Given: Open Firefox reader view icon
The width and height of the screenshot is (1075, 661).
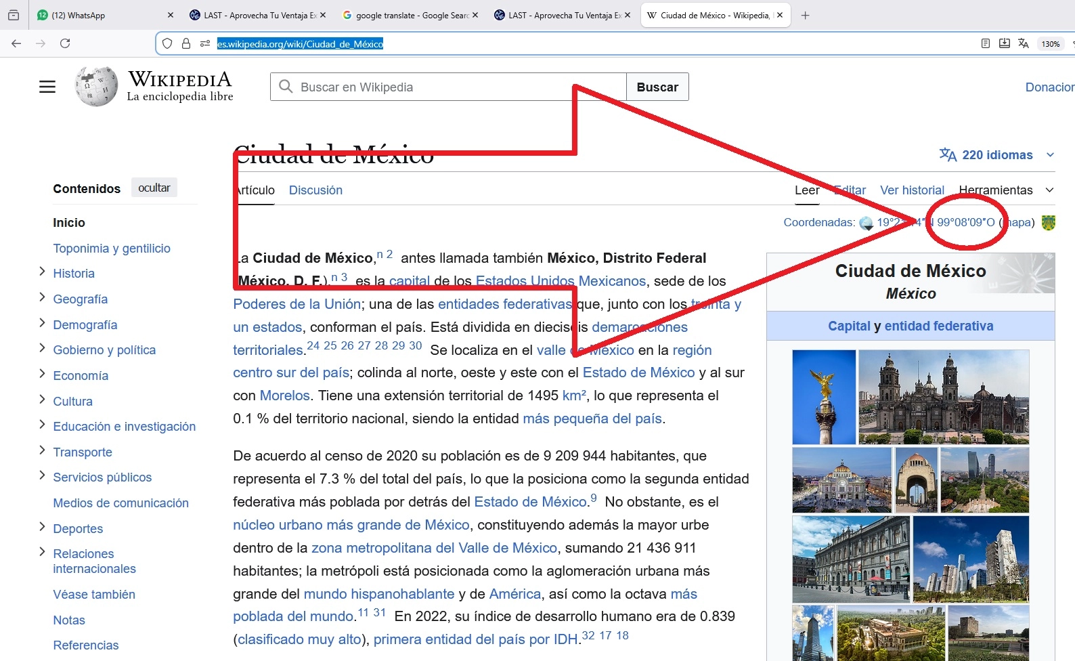Looking at the screenshot, I should click(986, 43).
